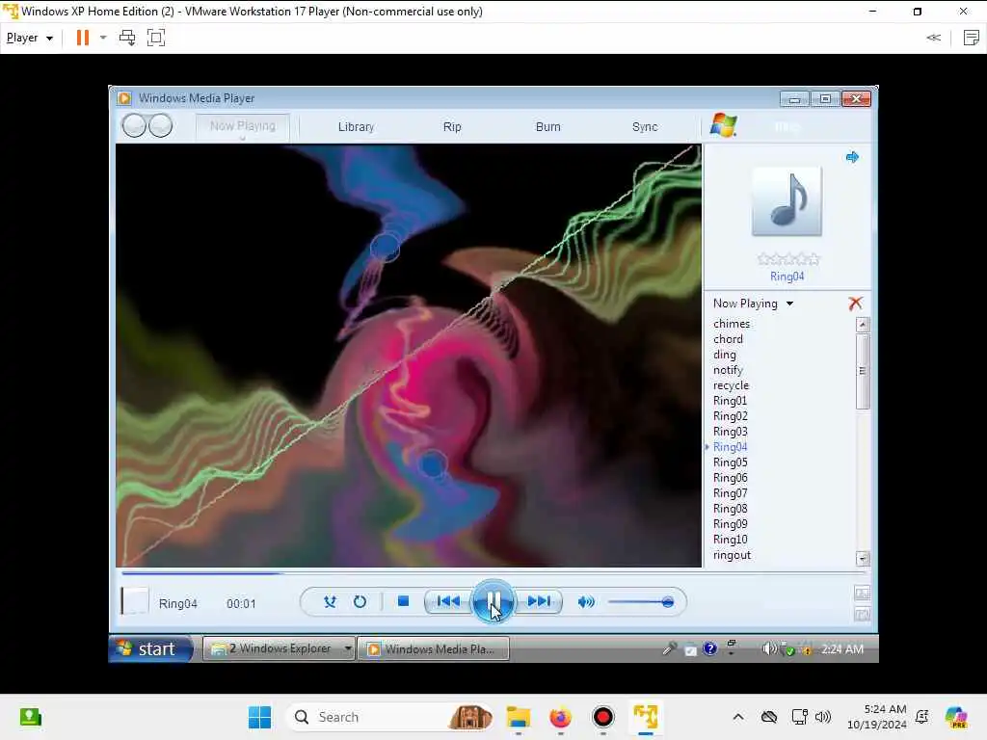Click the blue arrow in list pane
This screenshot has width=987, height=740.
852,157
